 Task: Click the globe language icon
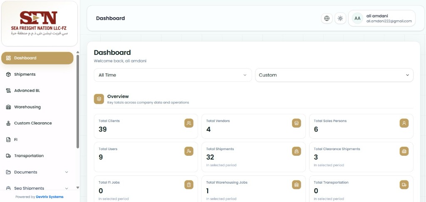[x=327, y=18]
